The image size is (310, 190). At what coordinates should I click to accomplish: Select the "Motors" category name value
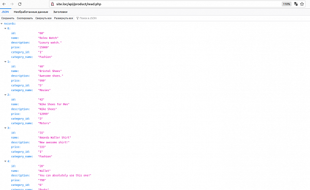(x=44, y=123)
